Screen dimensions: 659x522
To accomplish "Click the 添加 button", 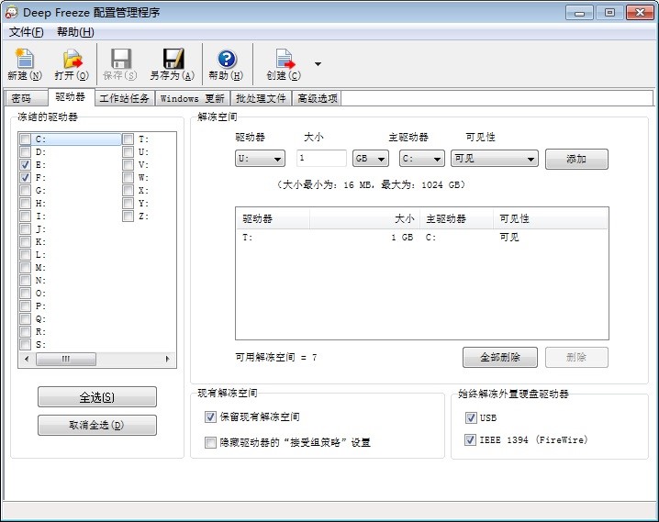I will click(x=576, y=159).
